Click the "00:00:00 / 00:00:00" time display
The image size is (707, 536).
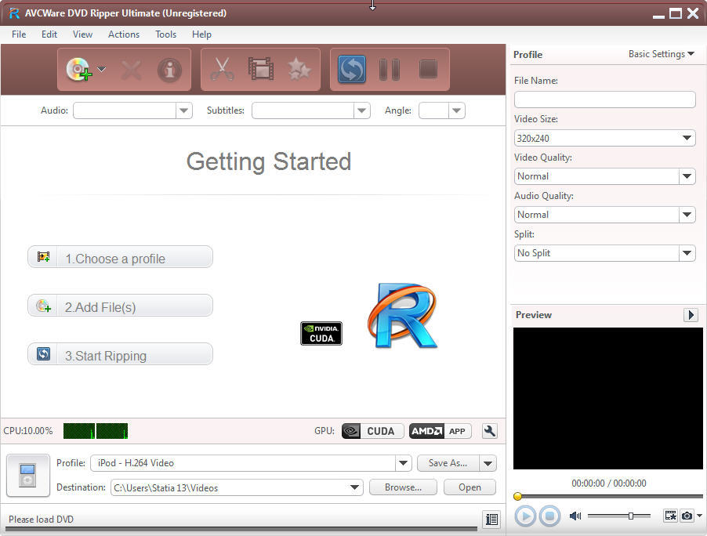(609, 483)
